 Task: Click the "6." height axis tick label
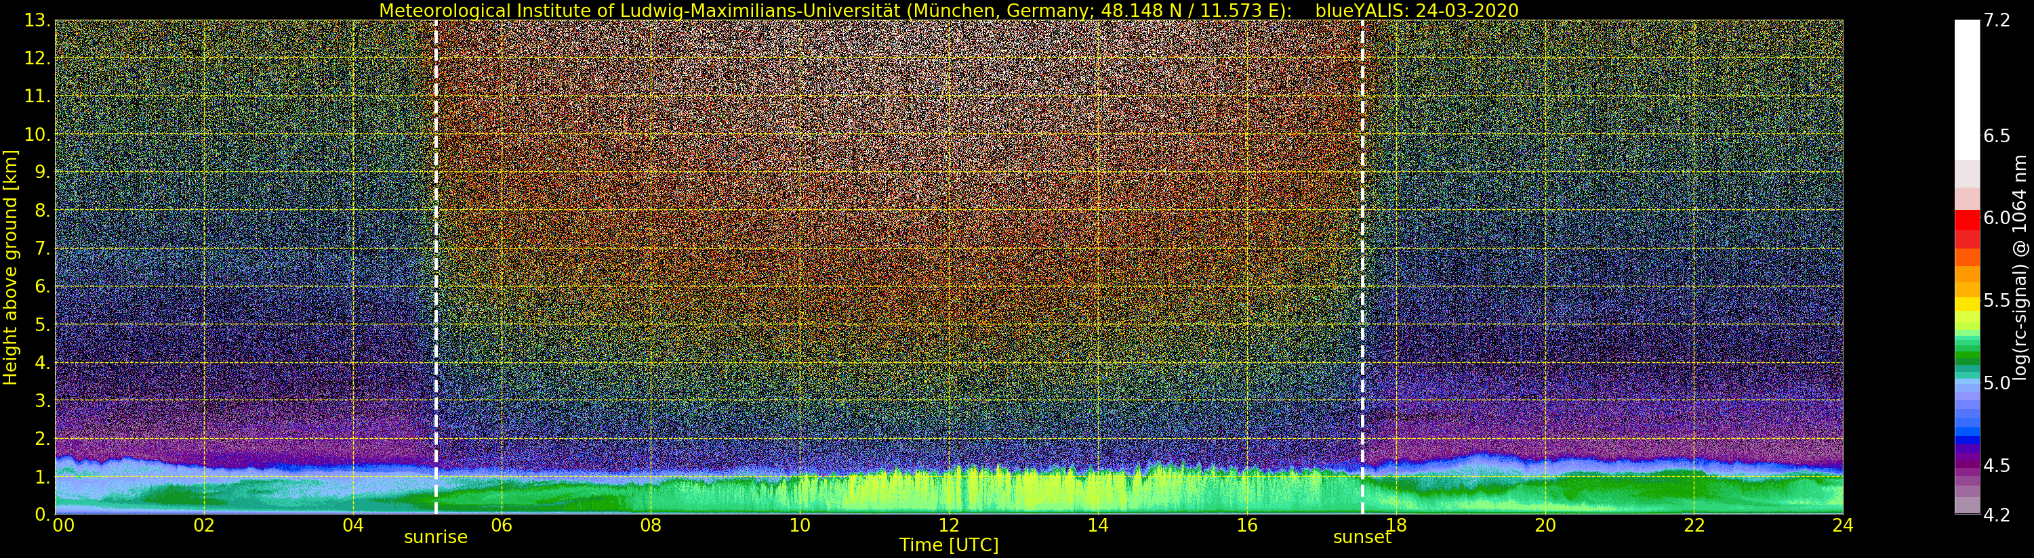(43, 286)
